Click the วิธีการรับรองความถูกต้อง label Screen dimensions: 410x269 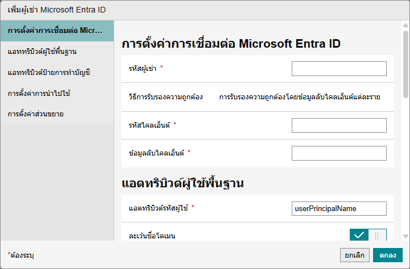[x=166, y=97]
